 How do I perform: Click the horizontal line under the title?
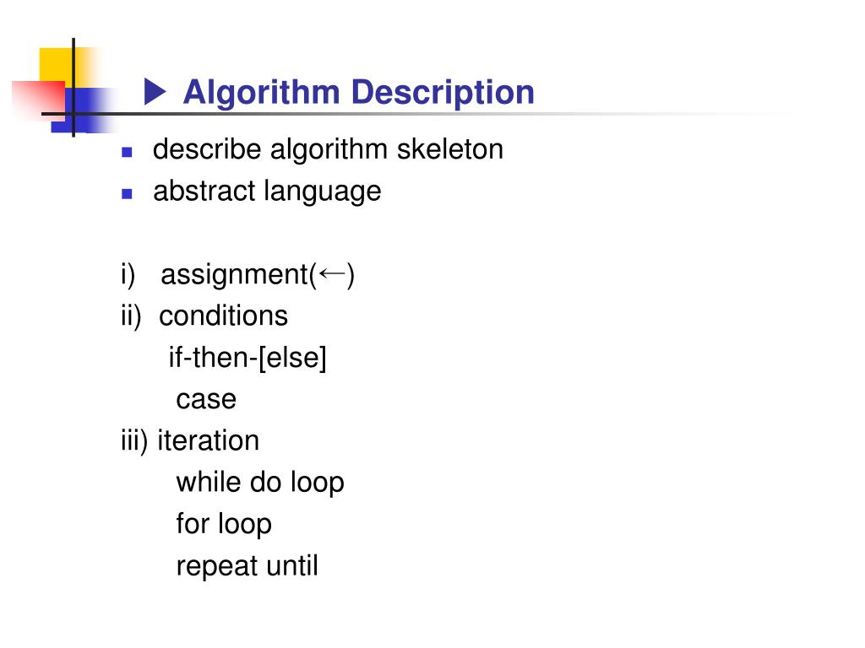414,114
